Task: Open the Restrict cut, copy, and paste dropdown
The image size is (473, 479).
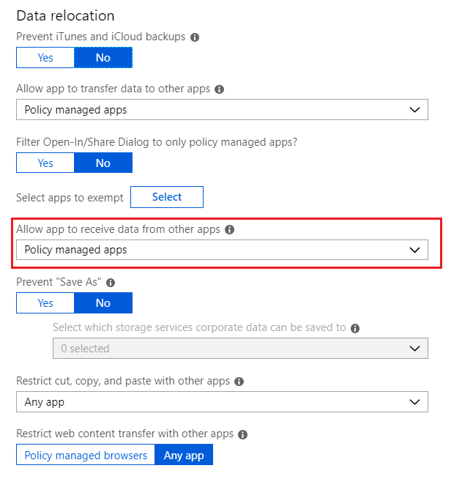Action: click(x=222, y=402)
